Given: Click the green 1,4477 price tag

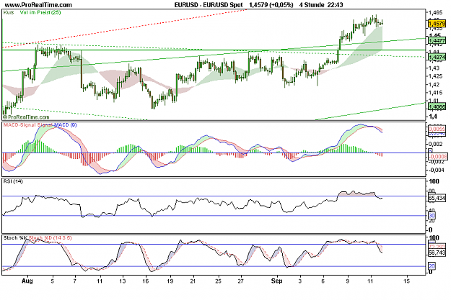Looking at the screenshot, I should click(437, 41).
